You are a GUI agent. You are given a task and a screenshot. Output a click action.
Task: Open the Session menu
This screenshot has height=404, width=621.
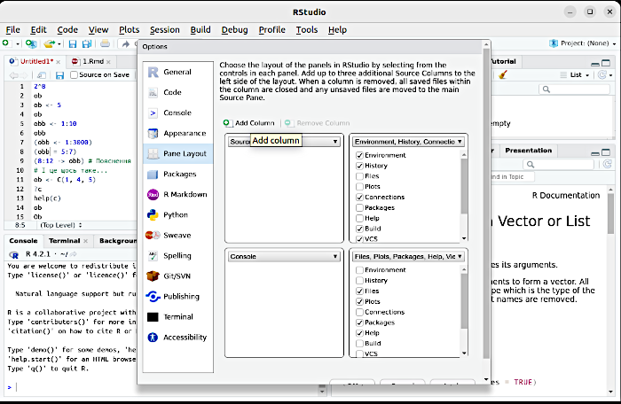point(164,29)
